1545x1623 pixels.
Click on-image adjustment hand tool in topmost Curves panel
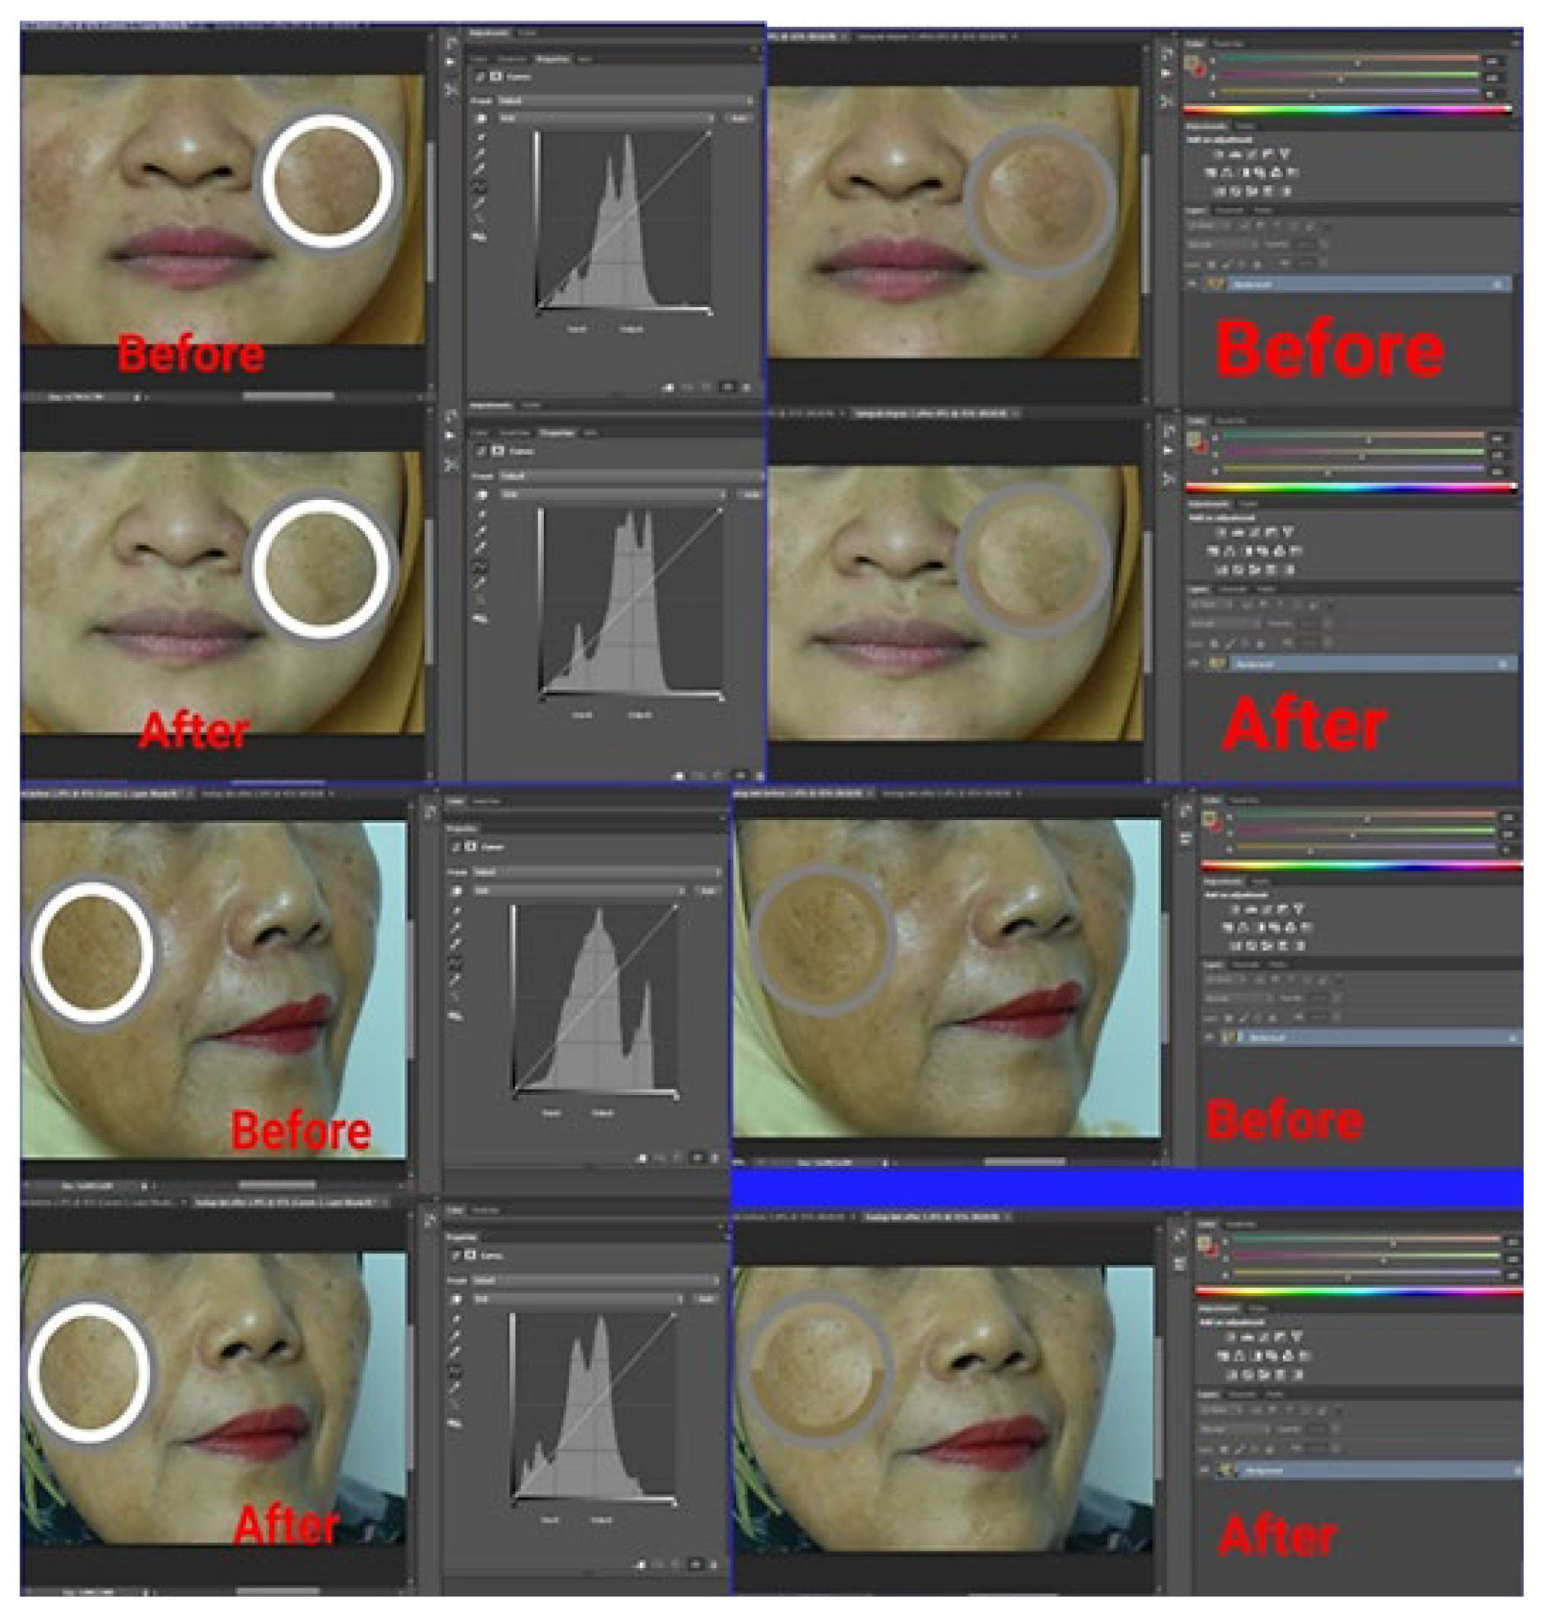tap(481, 119)
